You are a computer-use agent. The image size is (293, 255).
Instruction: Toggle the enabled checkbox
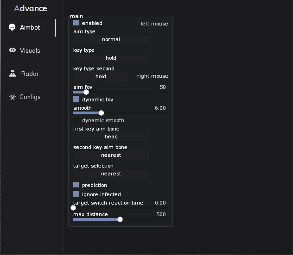pyautogui.click(x=76, y=23)
